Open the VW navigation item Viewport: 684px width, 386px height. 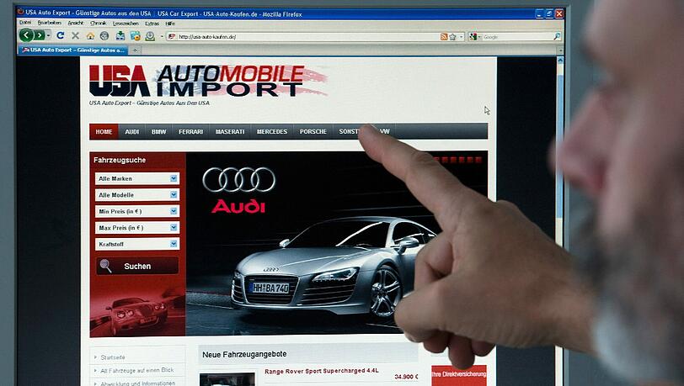[x=384, y=131]
